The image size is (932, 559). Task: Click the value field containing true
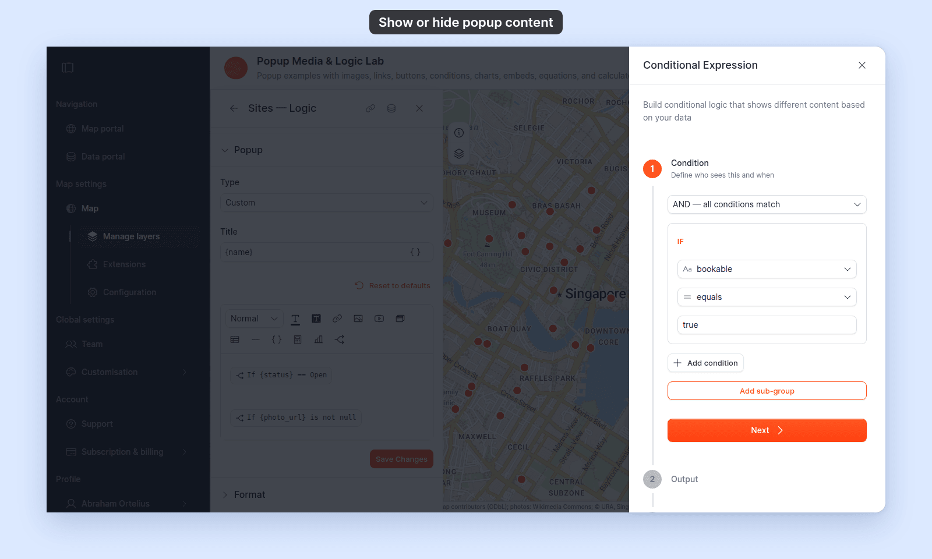tap(767, 325)
